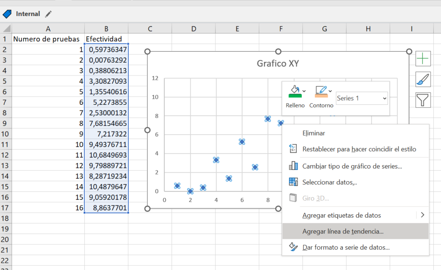
Task: Edit sensitivity label with pencil icon
Action: [x=48, y=14]
